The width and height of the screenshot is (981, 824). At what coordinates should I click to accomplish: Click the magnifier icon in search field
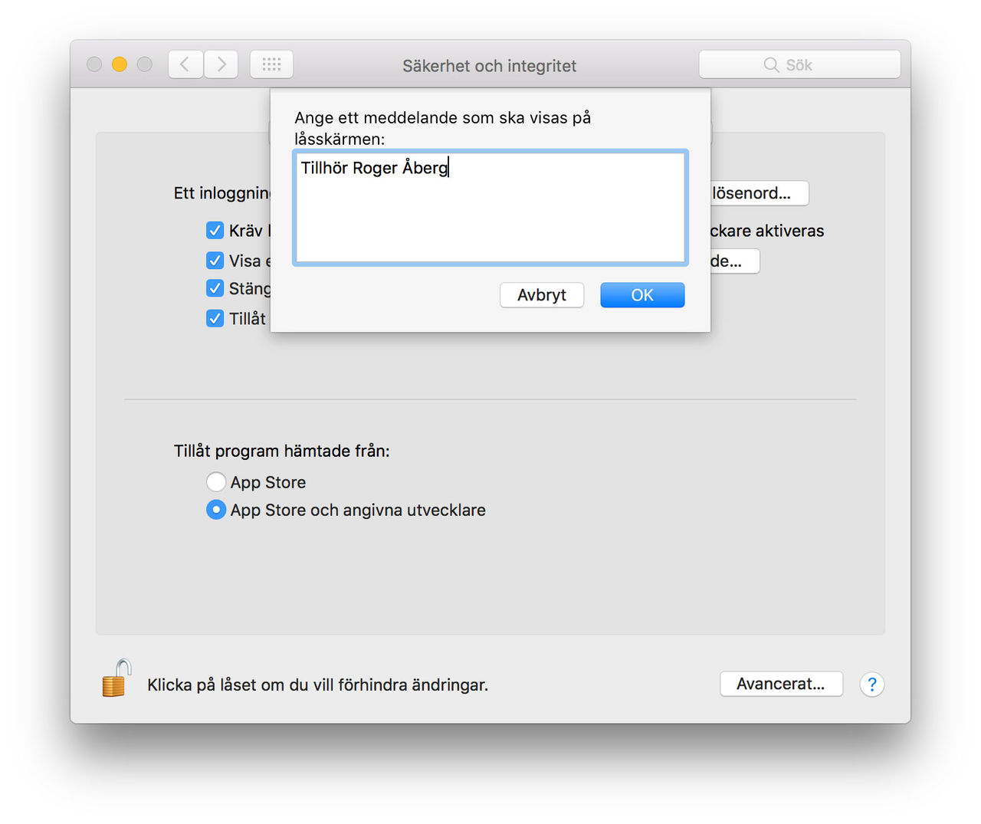(x=771, y=65)
